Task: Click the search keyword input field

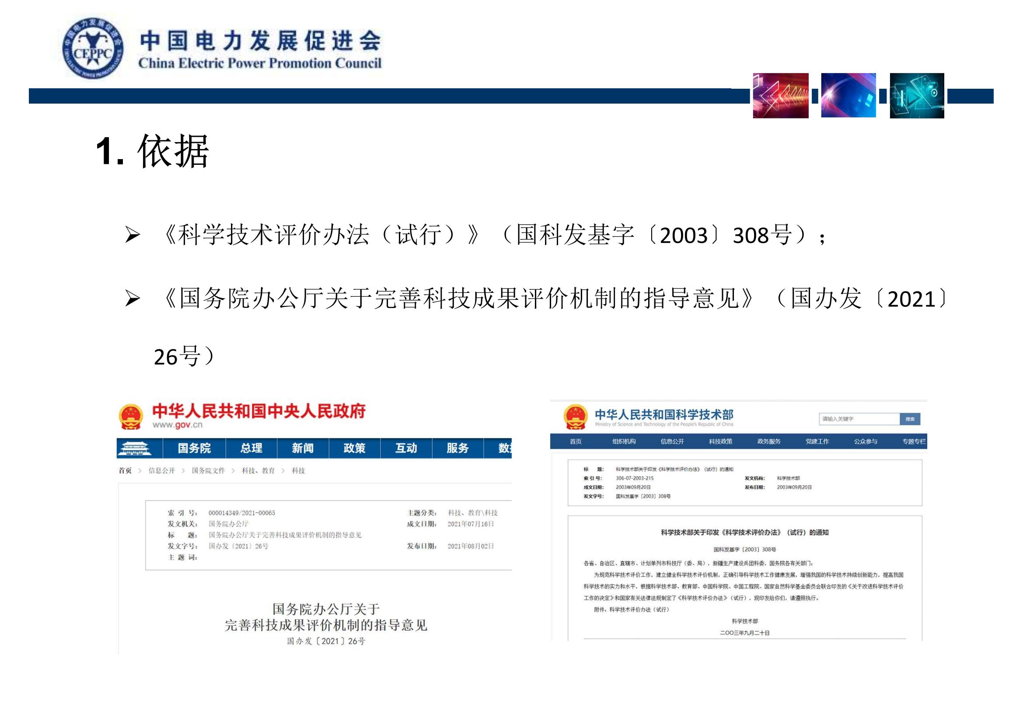Action: [859, 419]
